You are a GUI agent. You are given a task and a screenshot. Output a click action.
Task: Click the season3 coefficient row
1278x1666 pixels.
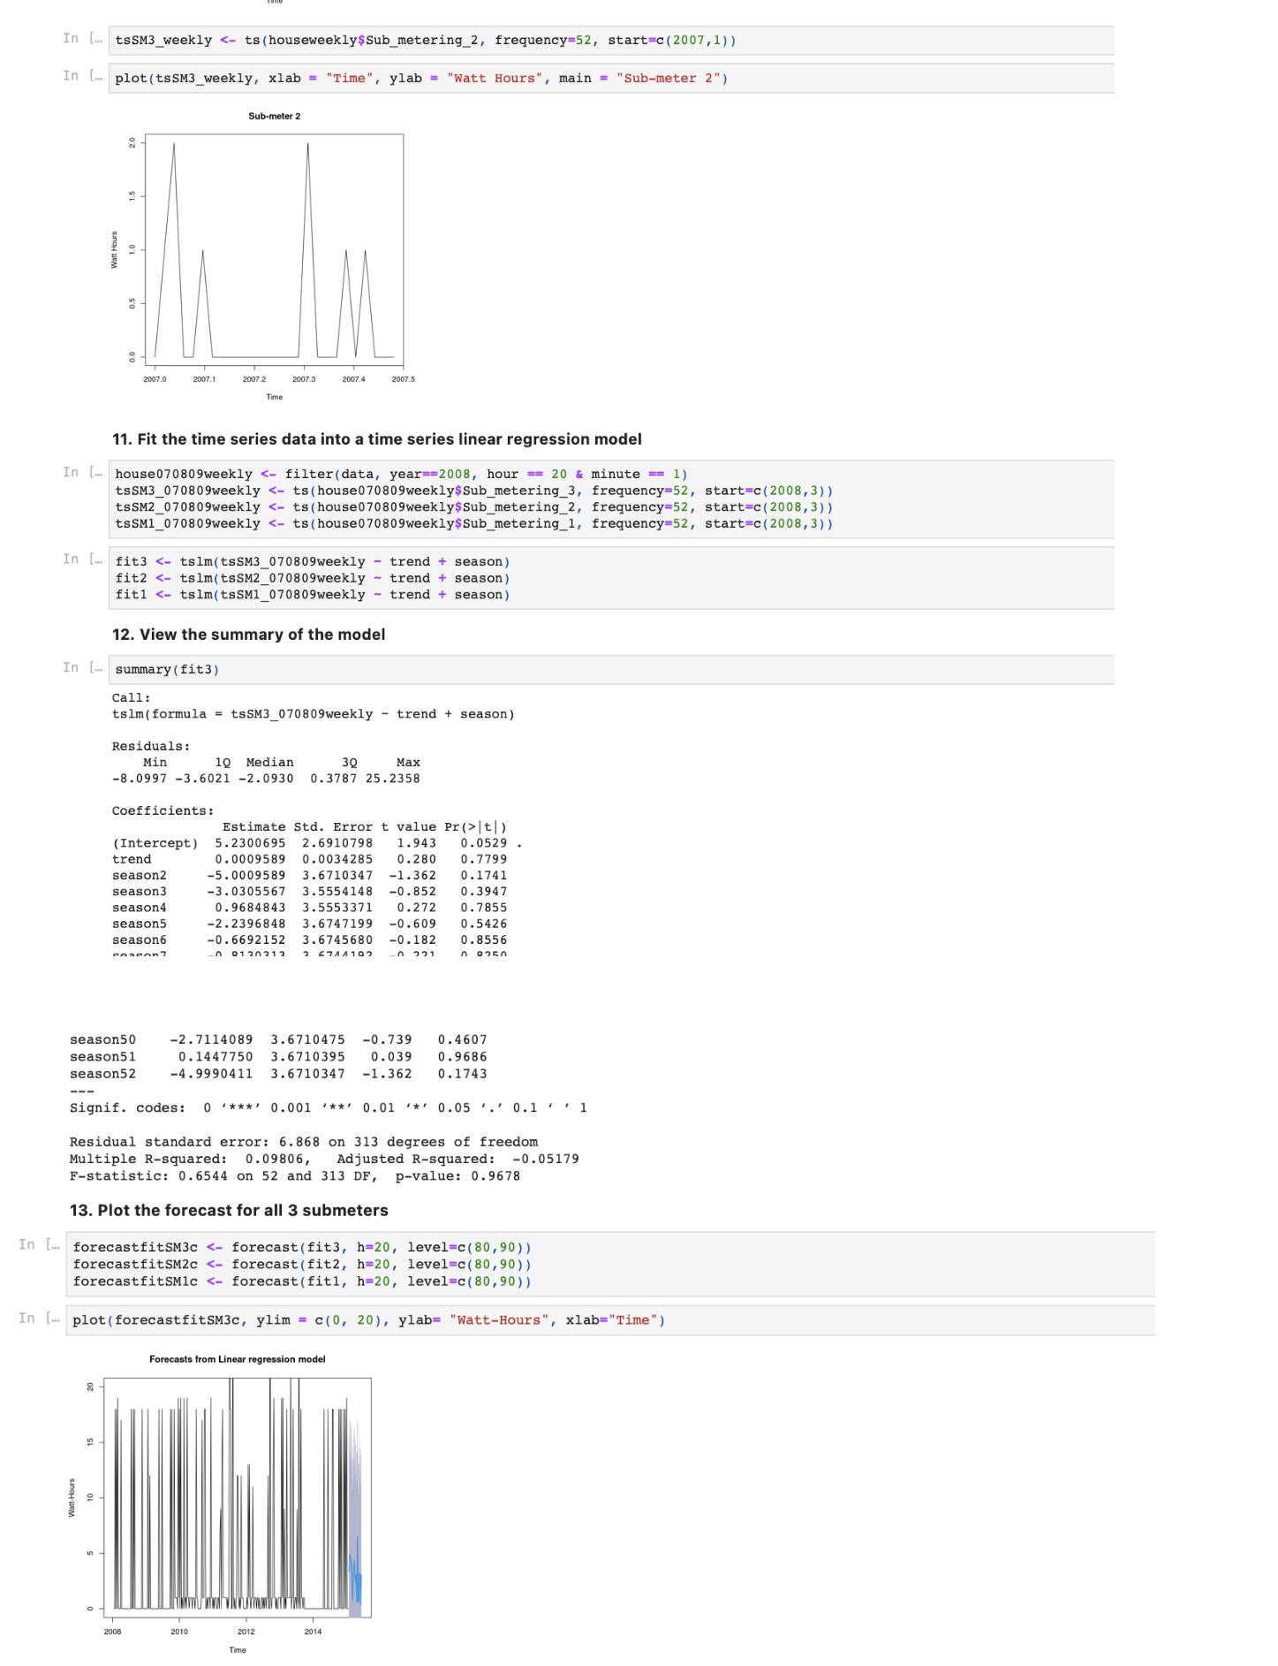click(x=310, y=892)
